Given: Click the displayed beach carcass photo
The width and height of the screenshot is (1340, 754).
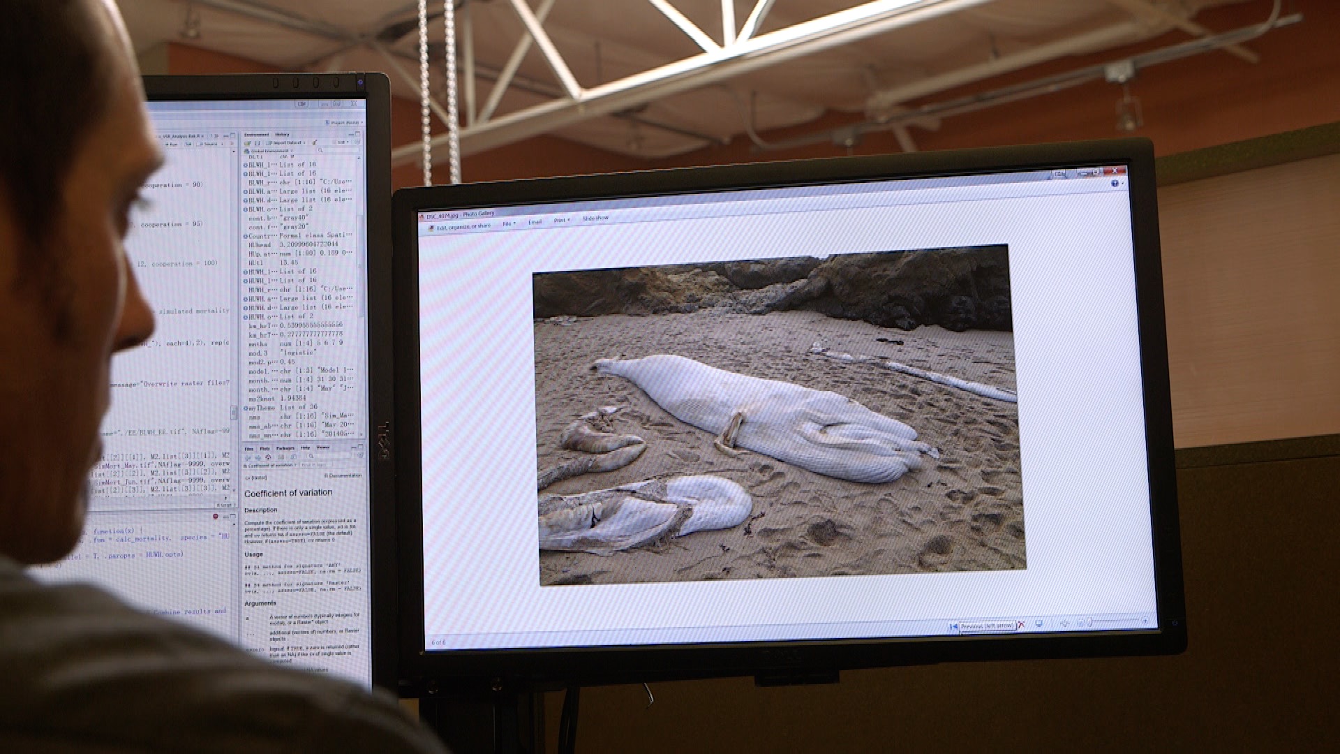Looking at the screenshot, I should [778, 414].
